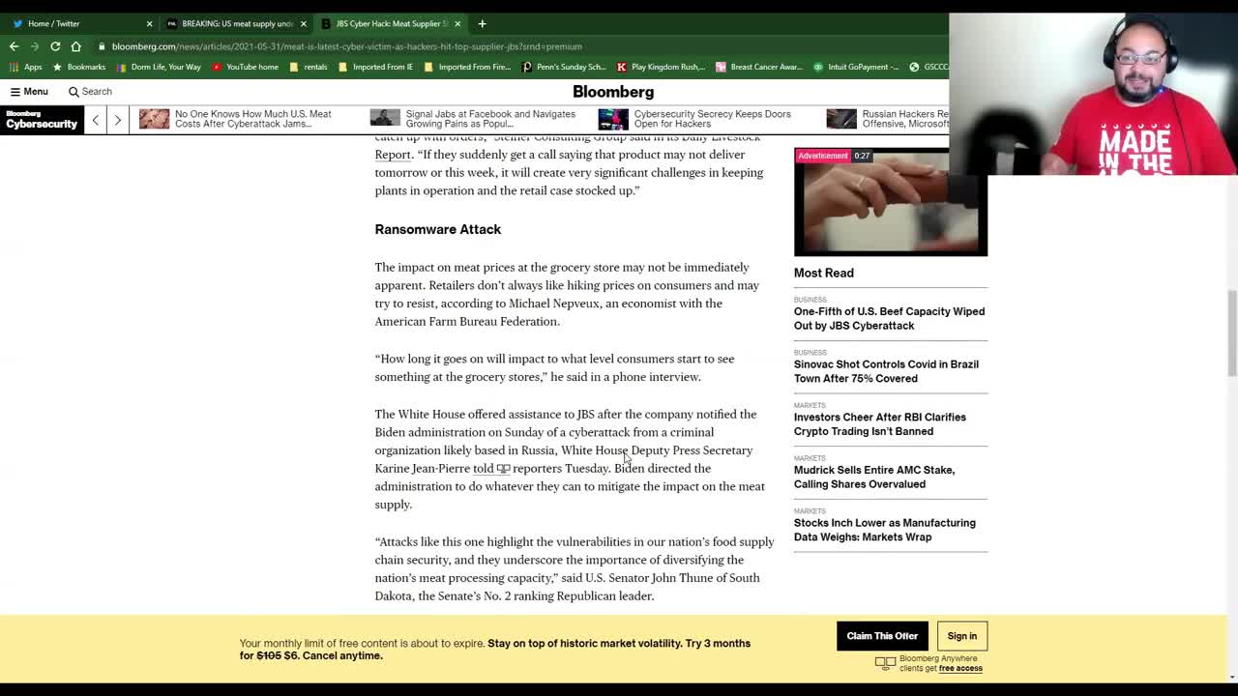Click the Sign in button

coord(962,636)
